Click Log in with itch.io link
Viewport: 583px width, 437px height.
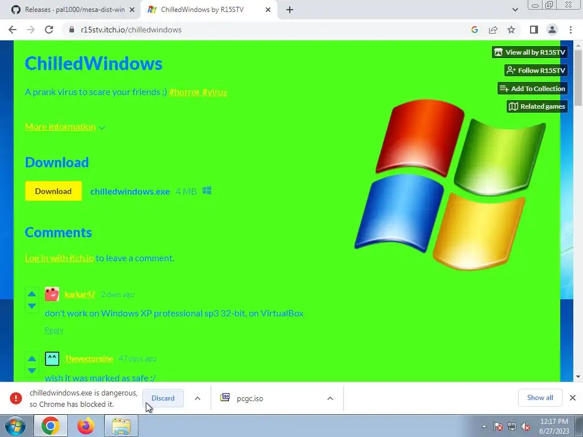pos(59,258)
